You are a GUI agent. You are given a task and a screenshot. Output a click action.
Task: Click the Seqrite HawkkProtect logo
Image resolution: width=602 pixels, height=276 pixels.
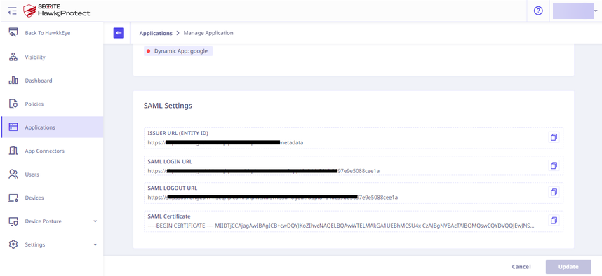click(x=56, y=11)
